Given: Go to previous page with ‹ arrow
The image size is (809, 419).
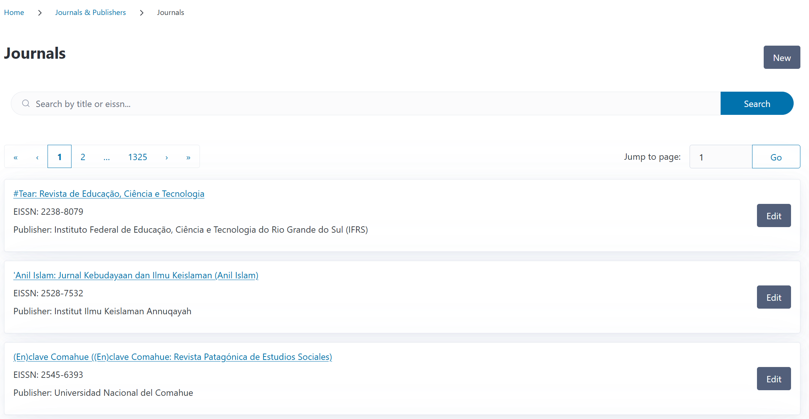Looking at the screenshot, I should (37, 157).
